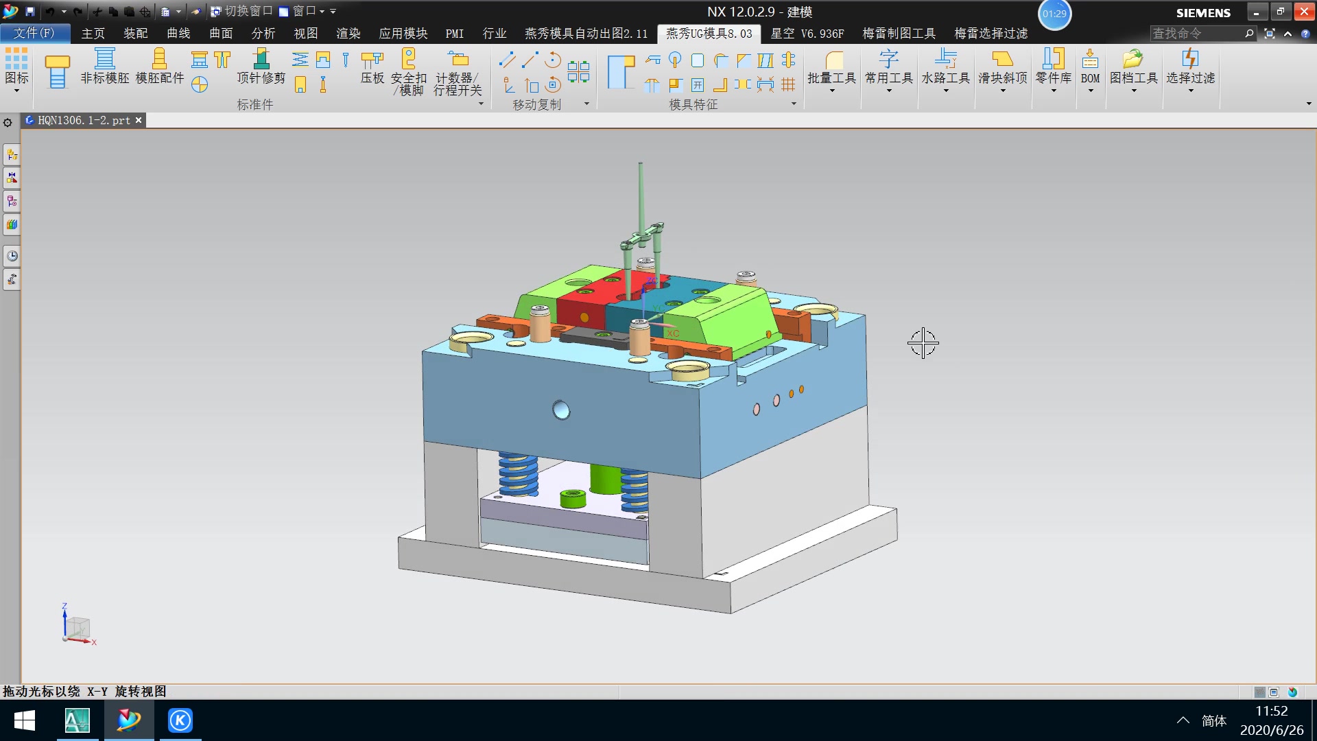1317x741 pixels.
Task: Open the 文件(F) file menu
Action: [34, 33]
